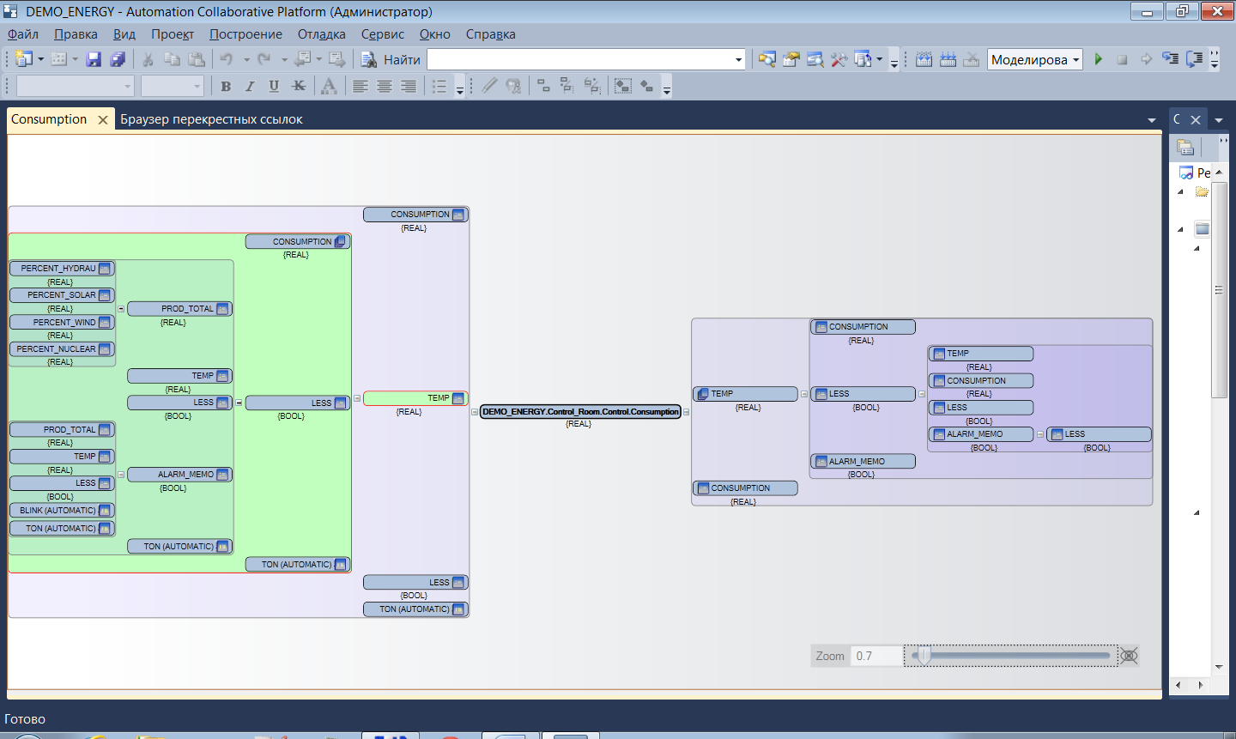Click the Cut scissors icon
This screenshot has height=739, width=1236.
point(148,59)
